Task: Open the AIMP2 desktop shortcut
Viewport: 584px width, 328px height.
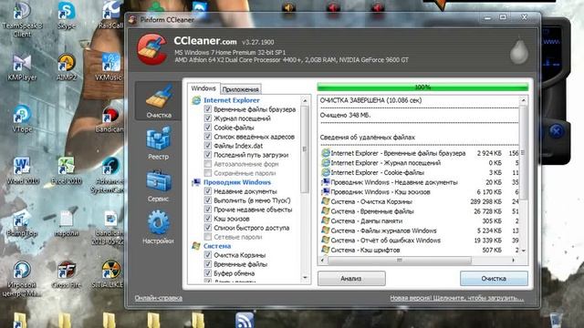Action: click(x=67, y=67)
